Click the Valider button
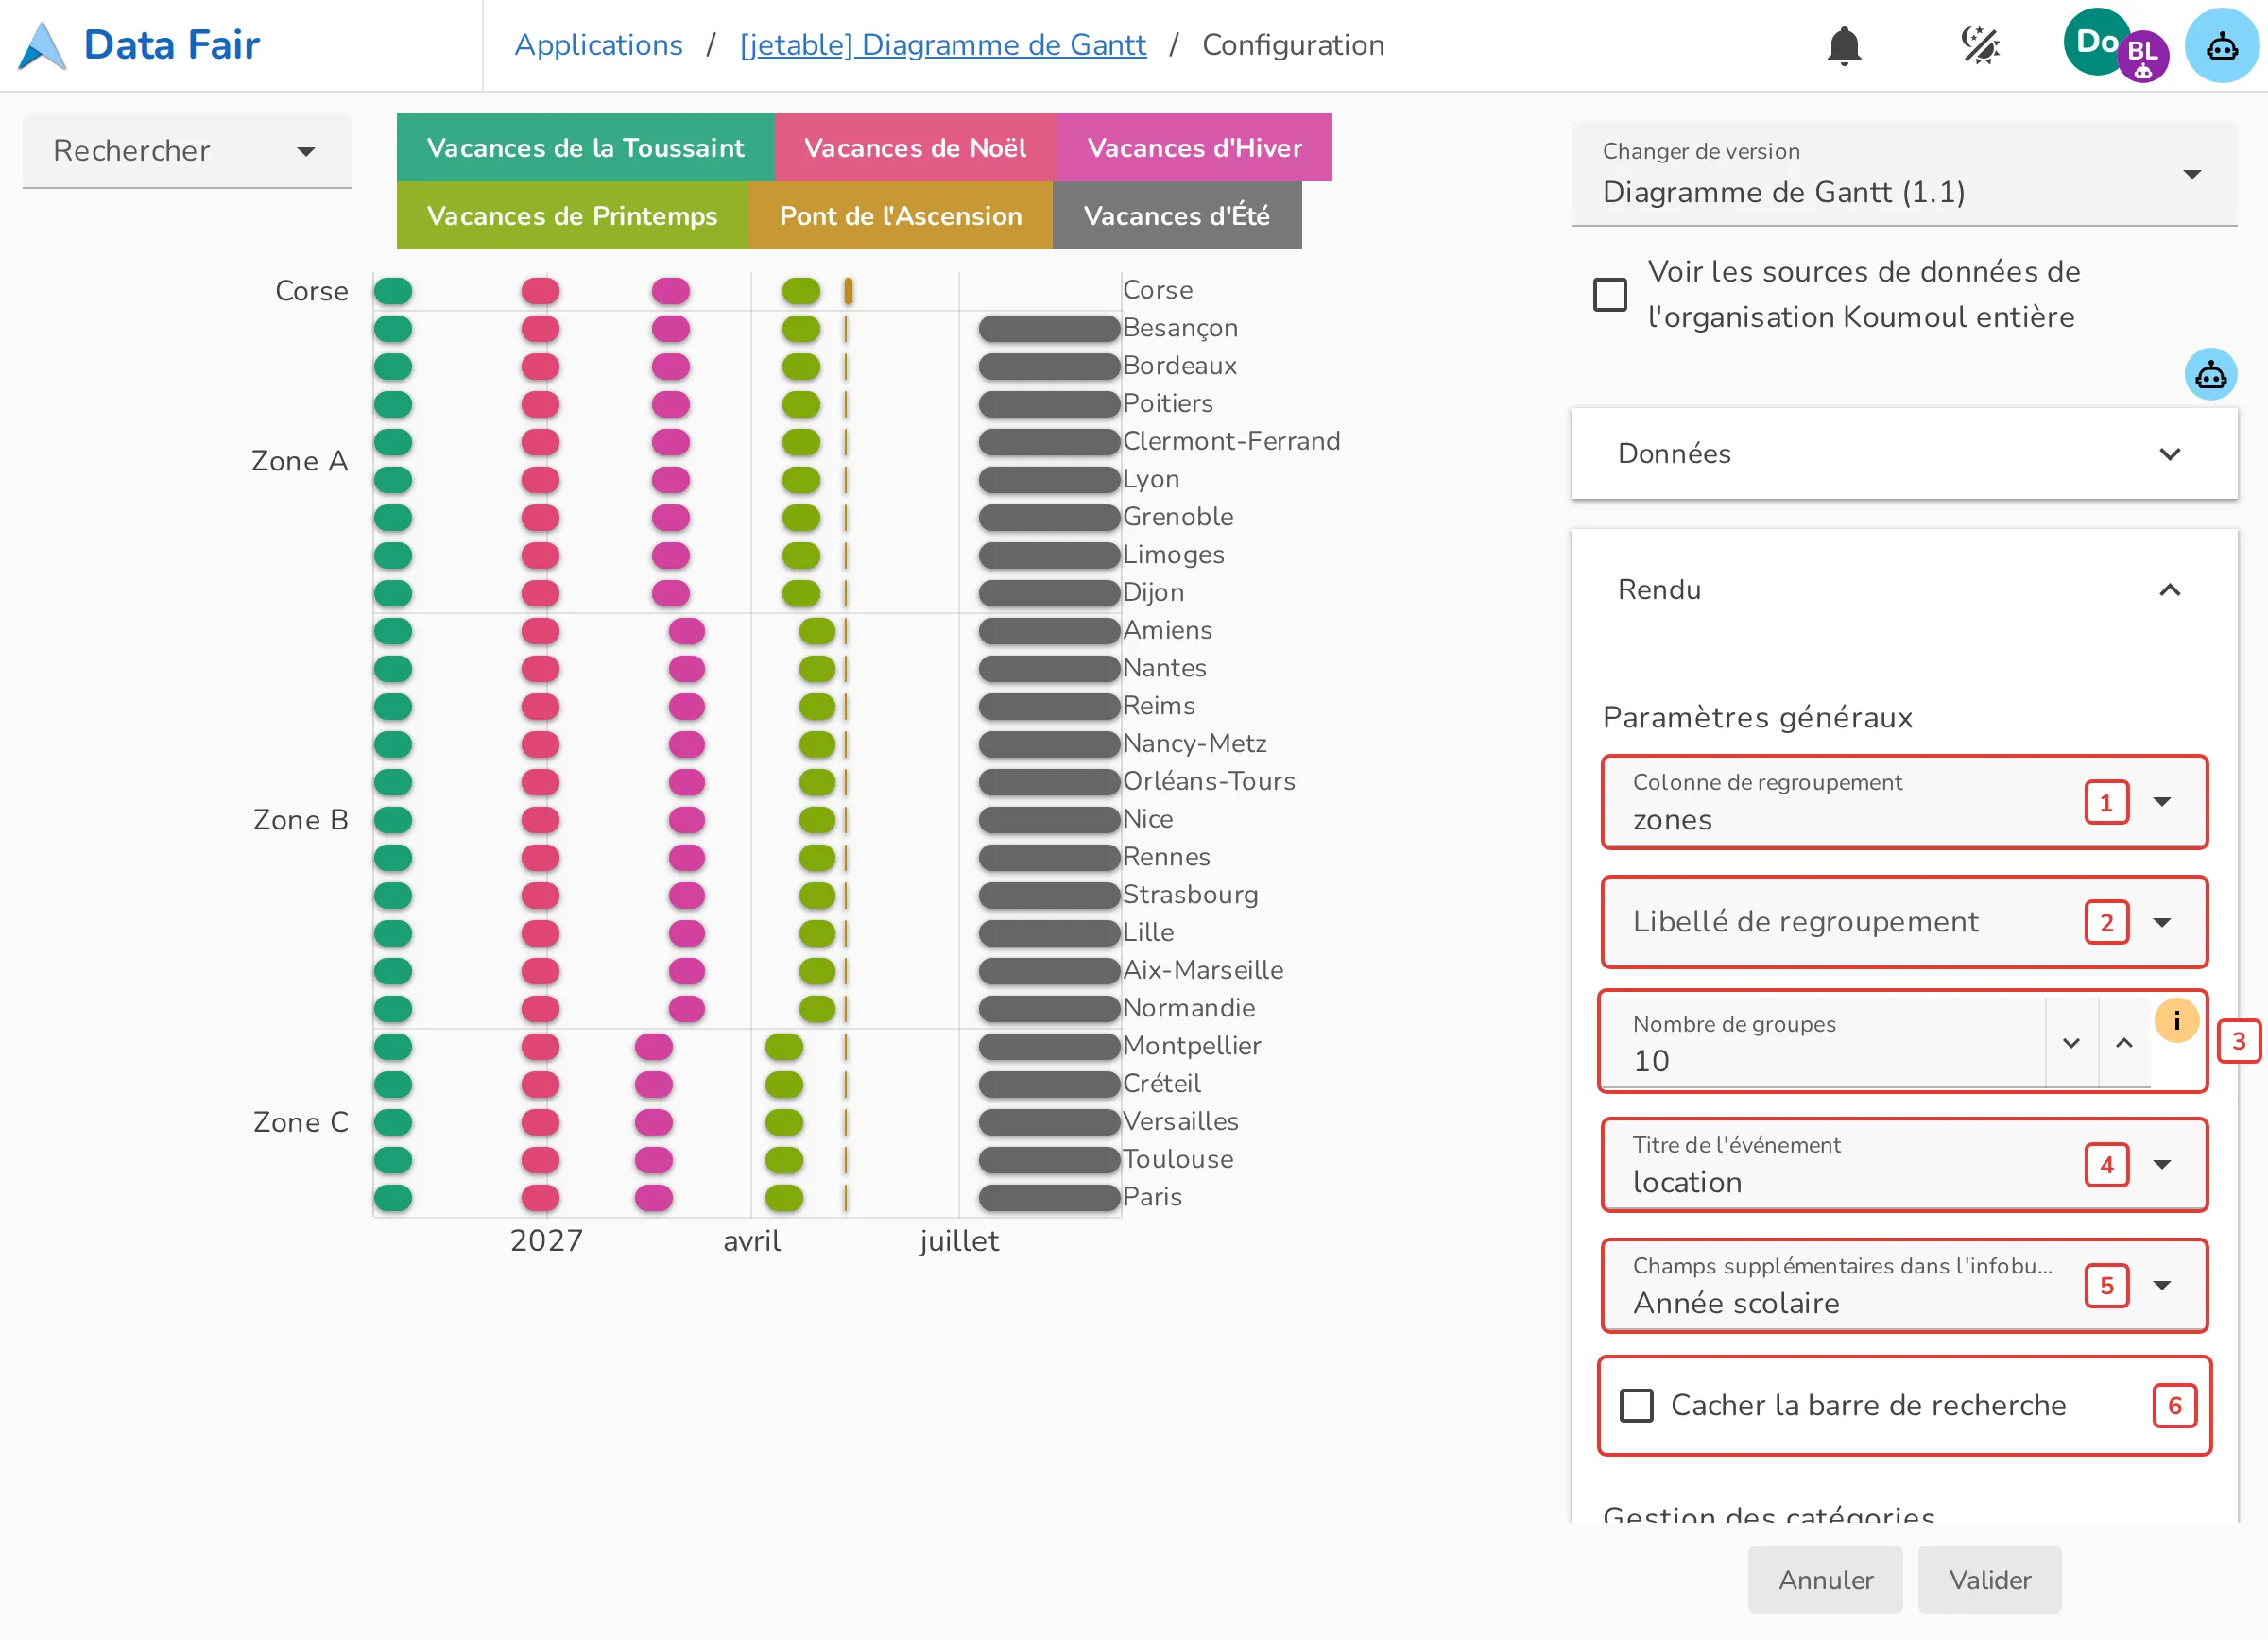2268x1640 pixels. (x=1989, y=1580)
